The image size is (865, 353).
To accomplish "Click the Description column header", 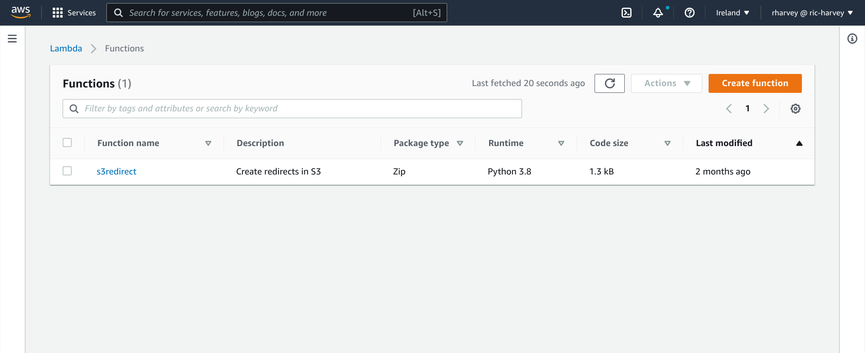I will click(260, 143).
